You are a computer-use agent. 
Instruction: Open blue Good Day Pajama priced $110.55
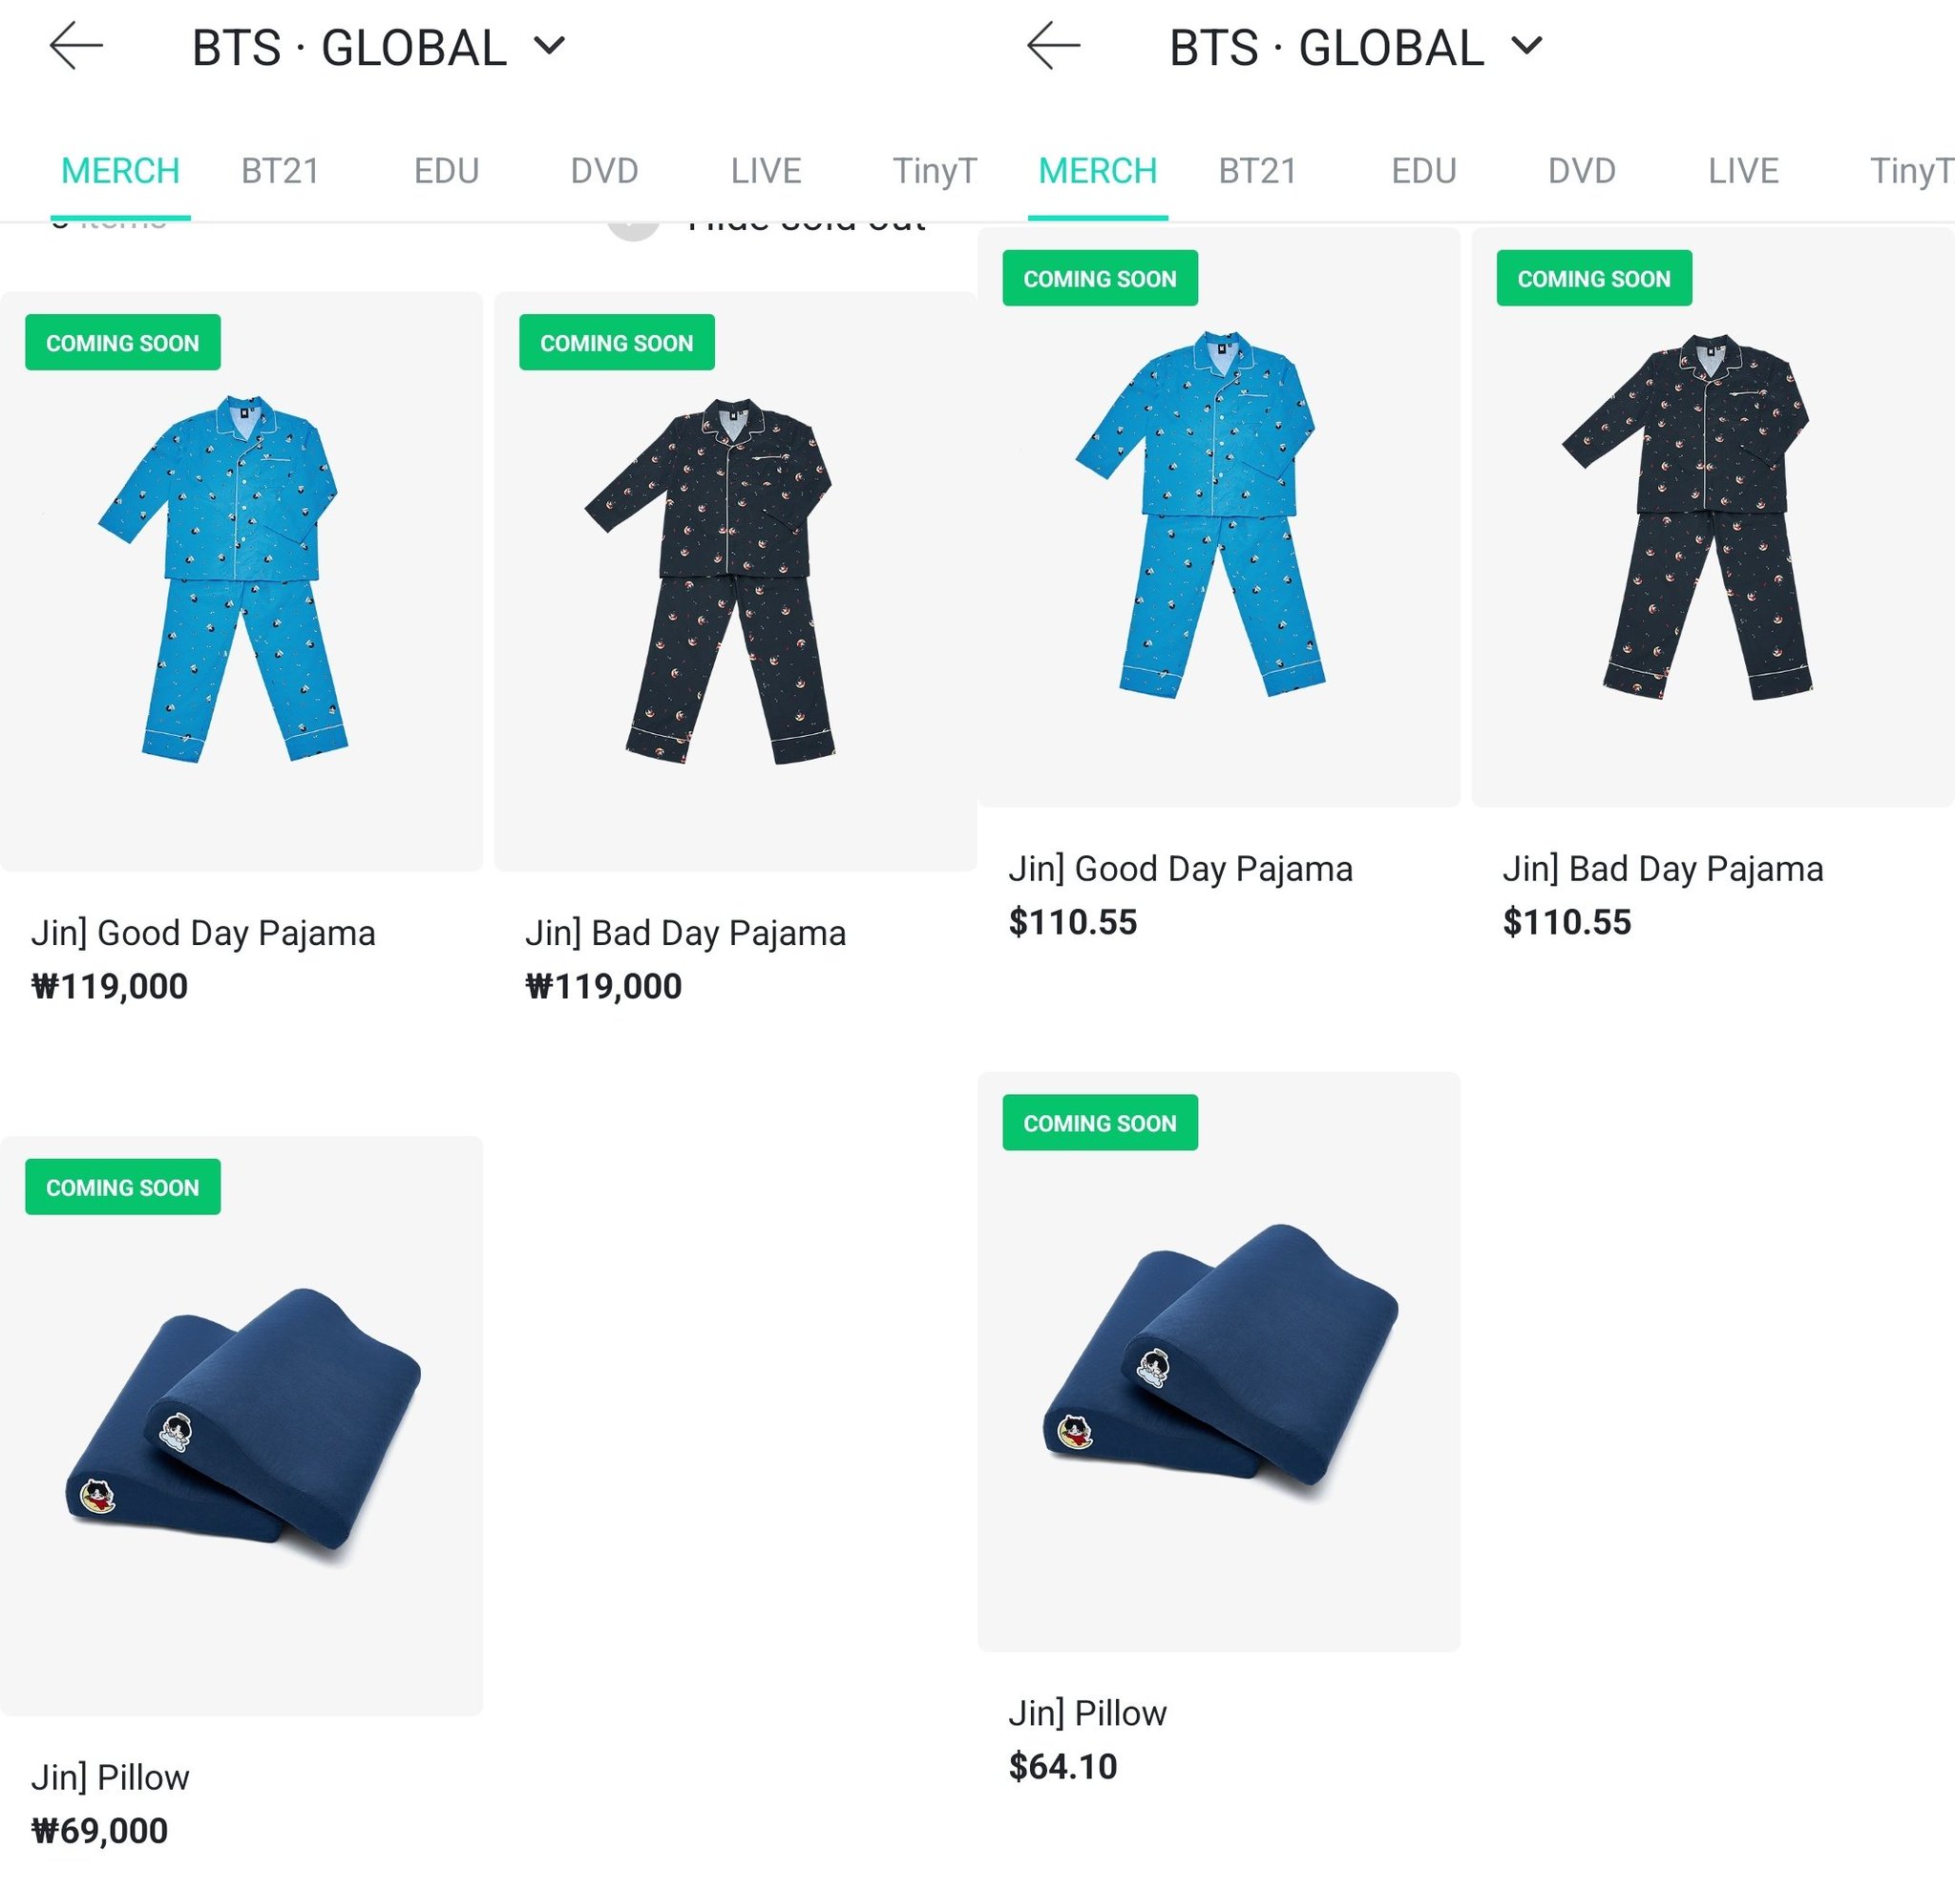1219,516
